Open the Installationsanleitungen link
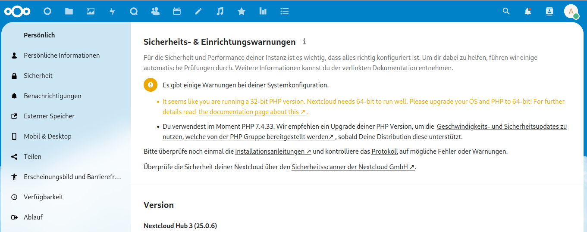Viewport: 587px width, 232px height. click(x=273, y=152)
